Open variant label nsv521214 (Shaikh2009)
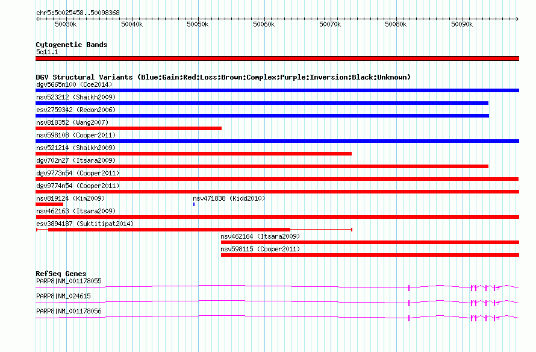This screenshot has height=352, width=536. [x=76, y=148]
